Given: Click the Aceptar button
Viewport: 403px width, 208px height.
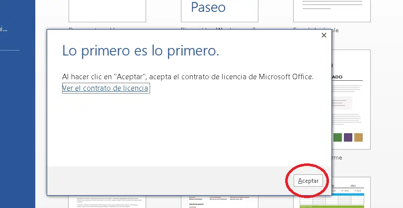Looking at the screenshot, I should 308,181.
